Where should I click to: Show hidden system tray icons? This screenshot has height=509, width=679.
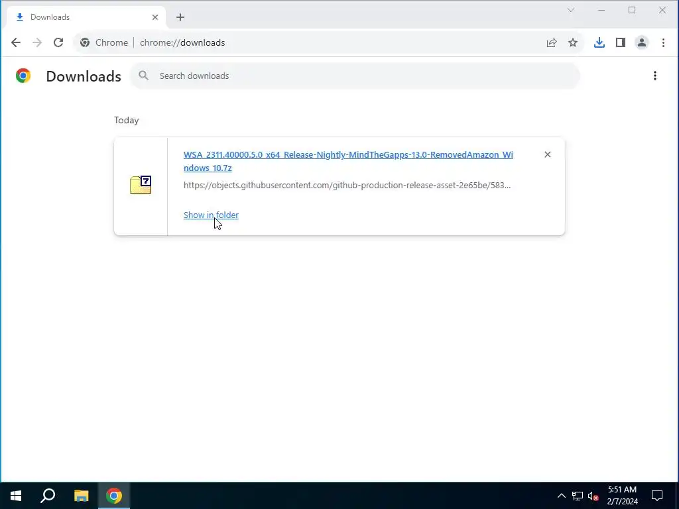561,496
